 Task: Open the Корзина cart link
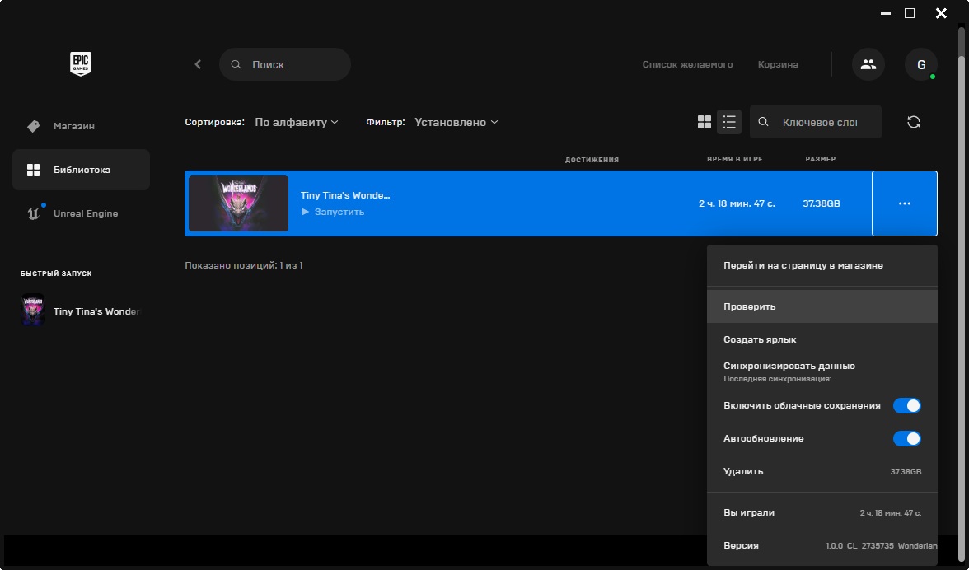click(778, 64)
